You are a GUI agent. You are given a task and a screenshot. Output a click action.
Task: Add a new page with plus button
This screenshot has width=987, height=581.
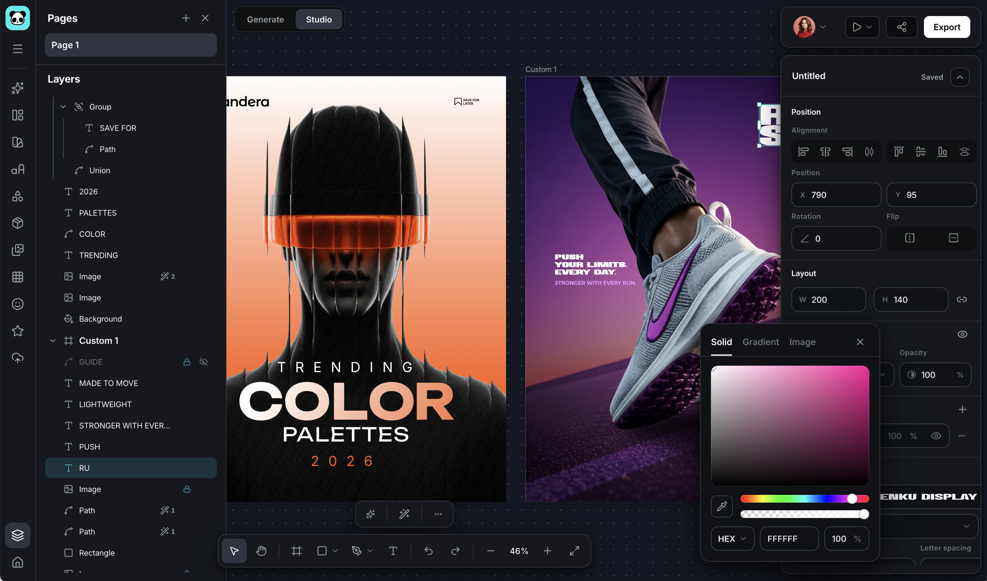(186, 18)
